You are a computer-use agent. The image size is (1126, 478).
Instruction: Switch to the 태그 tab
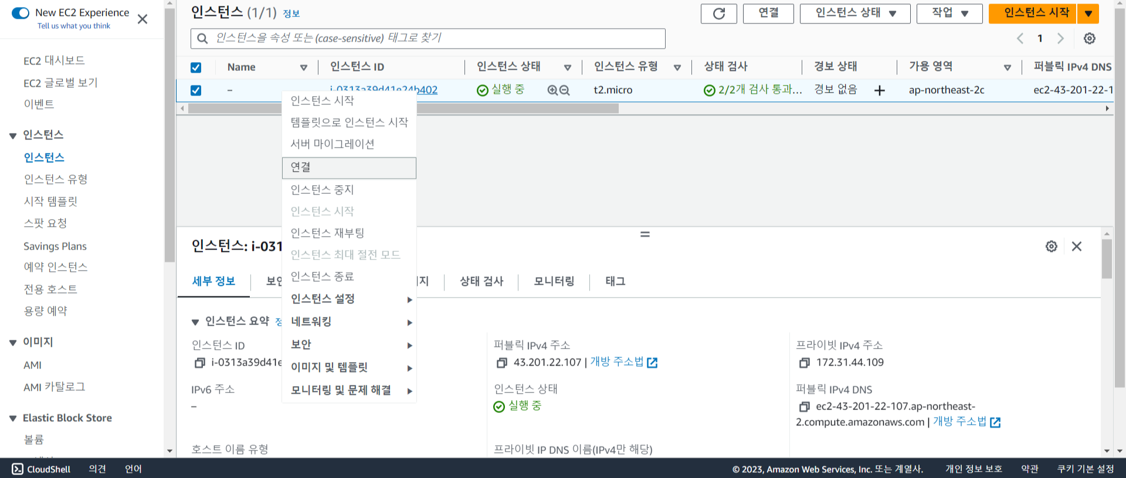(x=615, y=282)
